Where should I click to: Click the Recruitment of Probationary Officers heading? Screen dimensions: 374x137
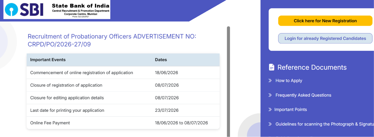[x=112, y=40]
